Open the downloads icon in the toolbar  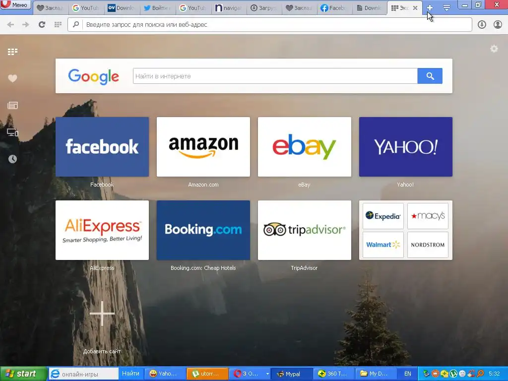pyautogui.click(x=482, y=25)
